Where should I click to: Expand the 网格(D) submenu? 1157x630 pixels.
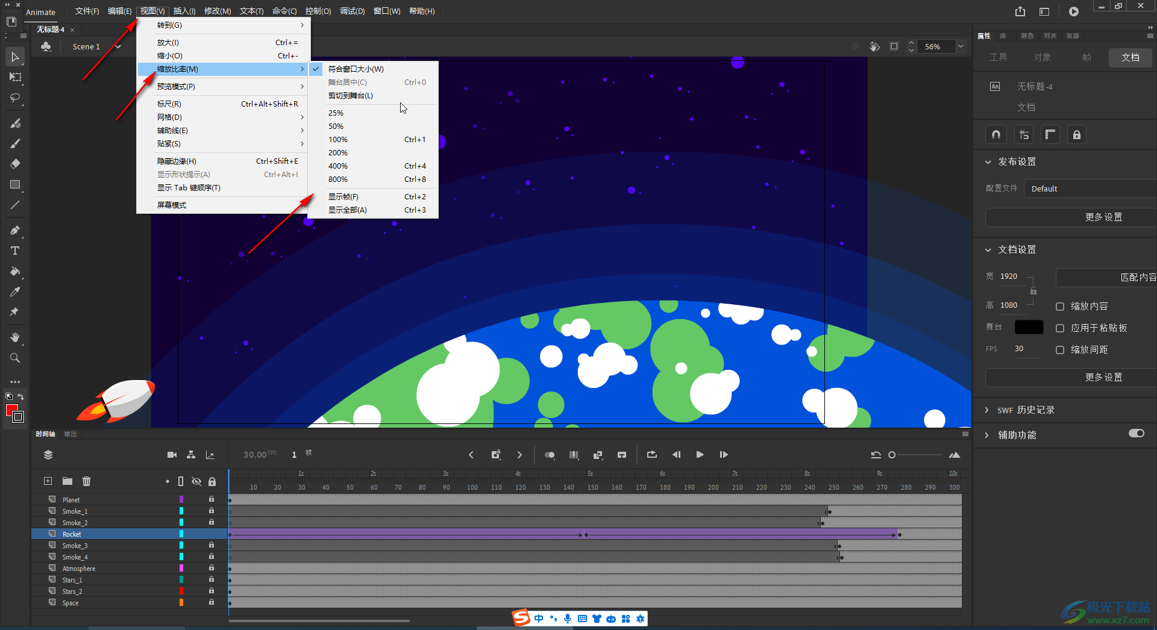(x=224, y=117)
